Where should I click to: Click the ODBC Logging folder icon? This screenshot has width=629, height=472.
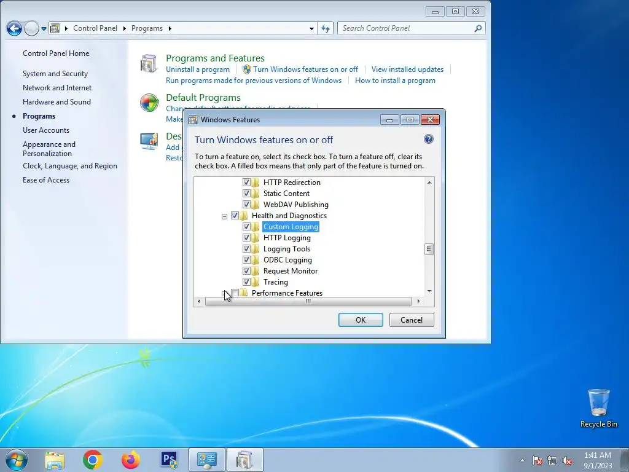pyautogui.click(x=256, y=260)
